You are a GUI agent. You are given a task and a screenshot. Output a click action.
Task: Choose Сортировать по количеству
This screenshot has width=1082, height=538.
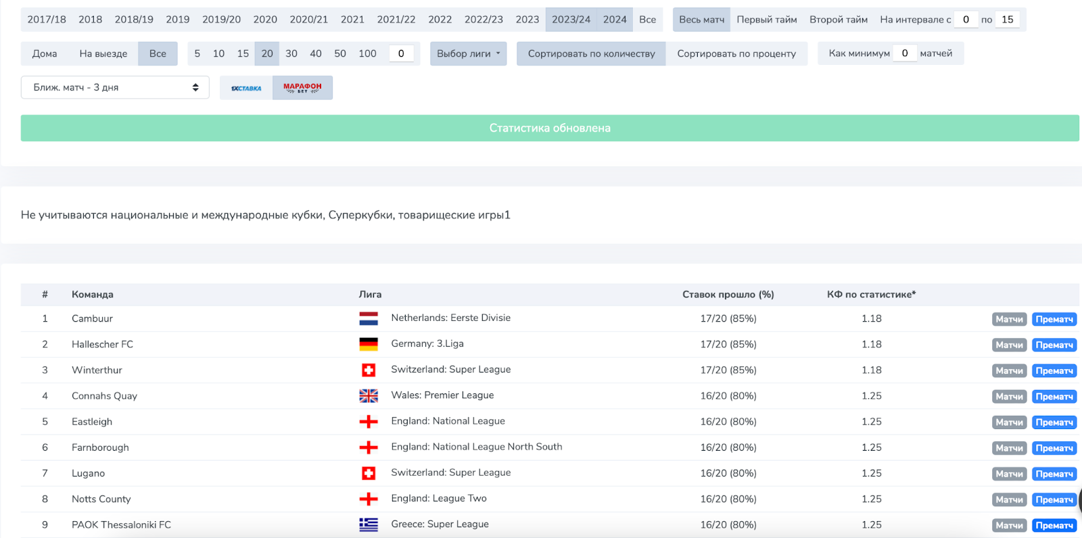[x=591, y=53]
